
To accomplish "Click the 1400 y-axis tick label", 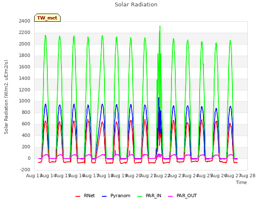I will pos(25,78).
